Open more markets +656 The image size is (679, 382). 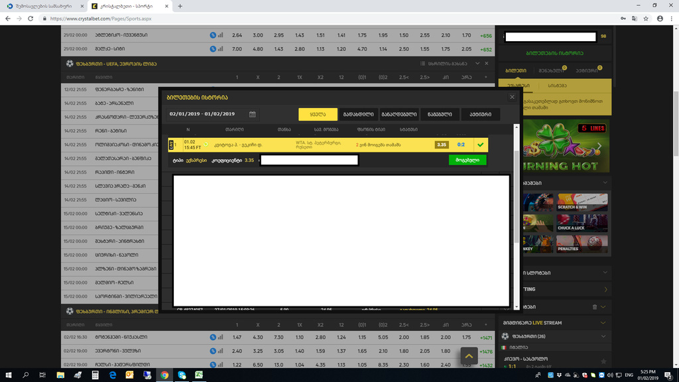[x=486, y=36]
